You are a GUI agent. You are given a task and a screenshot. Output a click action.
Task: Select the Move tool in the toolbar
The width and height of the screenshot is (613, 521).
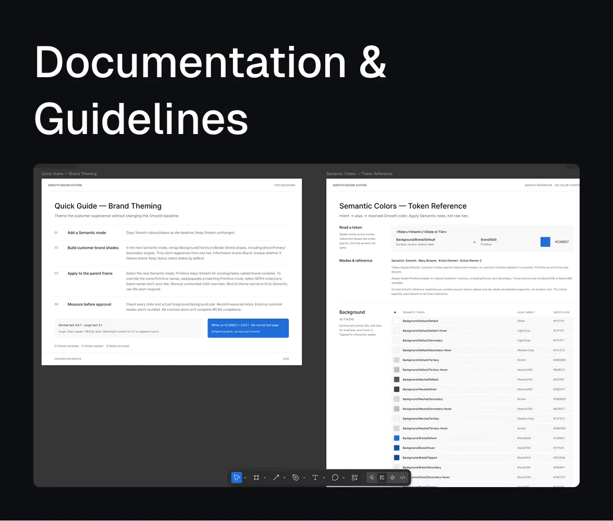click(237, 478)
